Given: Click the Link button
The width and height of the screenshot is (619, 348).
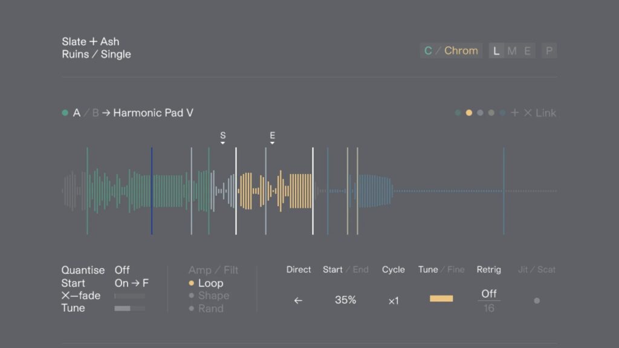Looking at the screenshot, I should pos(546,113).
